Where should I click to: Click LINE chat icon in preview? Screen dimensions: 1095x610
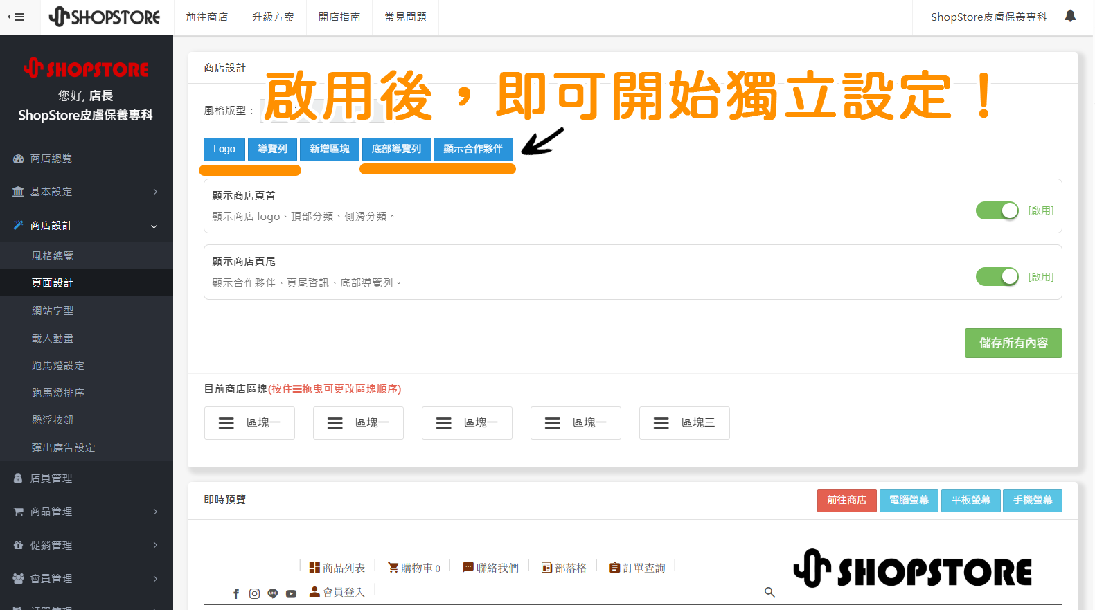tap(273, 593)
